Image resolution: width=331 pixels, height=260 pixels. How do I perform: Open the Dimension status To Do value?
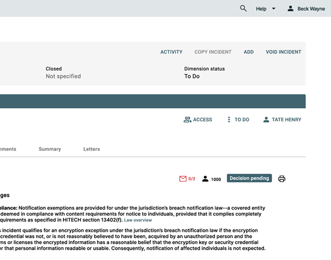[192, 76]
